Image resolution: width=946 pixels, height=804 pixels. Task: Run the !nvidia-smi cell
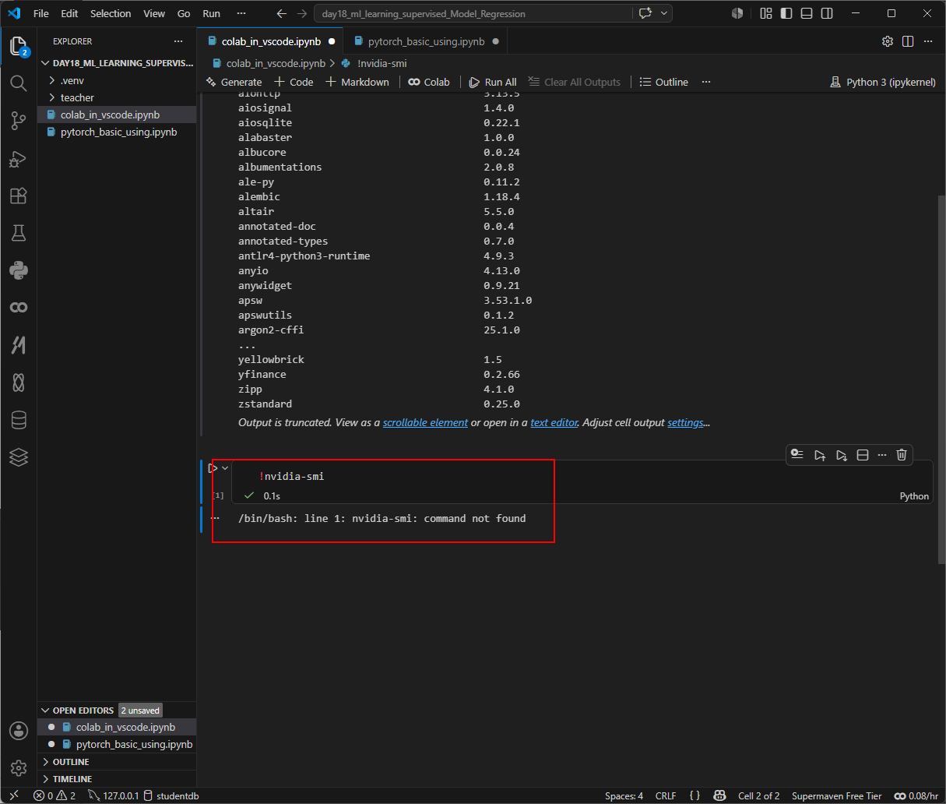tap(213, 468)
